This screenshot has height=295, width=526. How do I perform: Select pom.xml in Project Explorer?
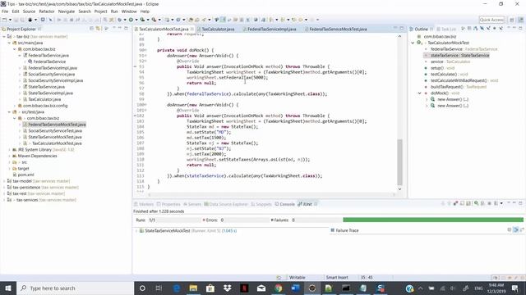point(25,175)
